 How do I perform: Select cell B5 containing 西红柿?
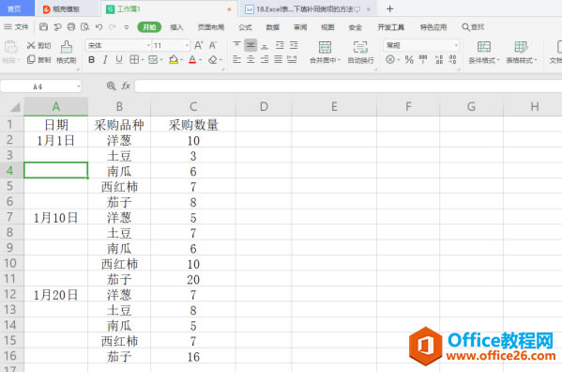[119, 187]
